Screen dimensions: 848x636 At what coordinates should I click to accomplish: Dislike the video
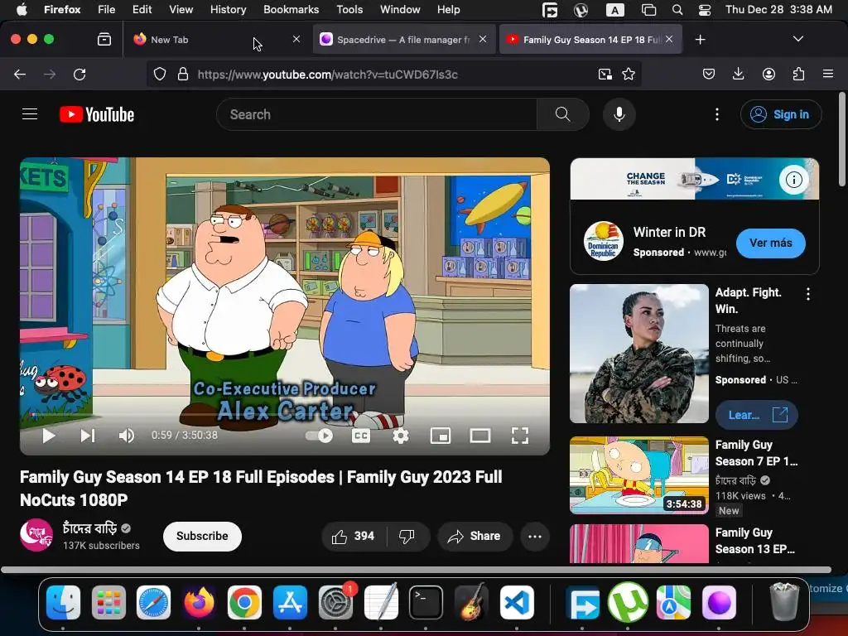[407, 536]
